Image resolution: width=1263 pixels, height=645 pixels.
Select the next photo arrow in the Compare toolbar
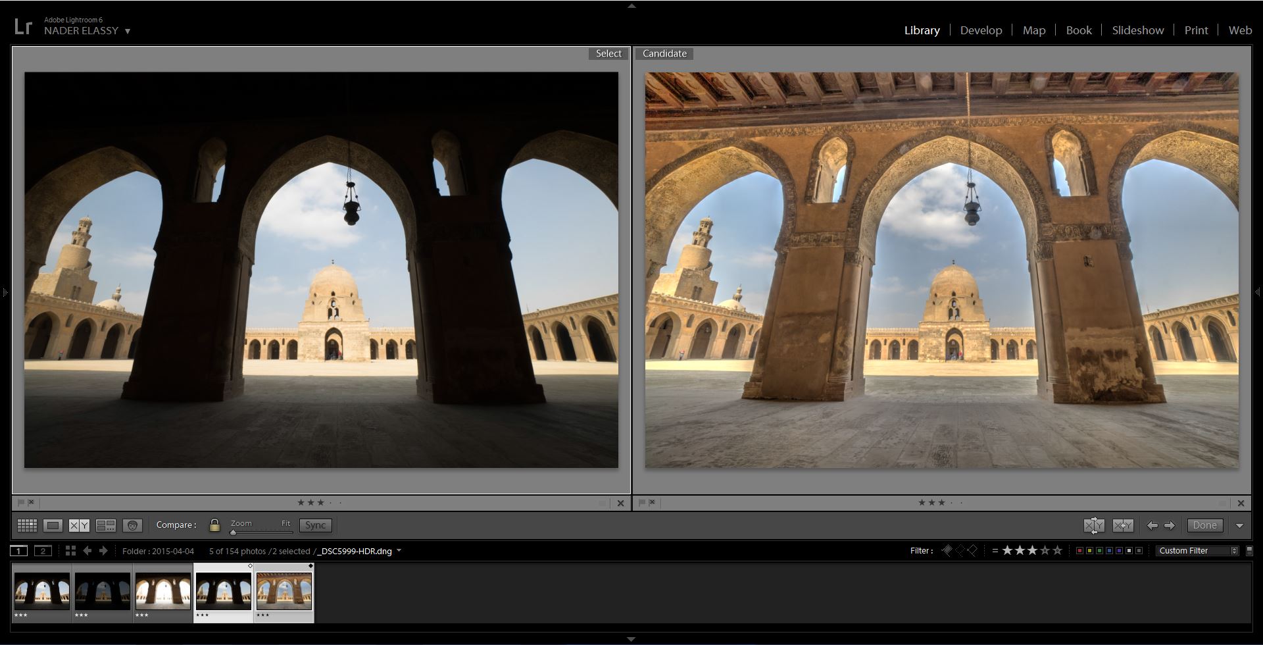(x=1170, y=525)
